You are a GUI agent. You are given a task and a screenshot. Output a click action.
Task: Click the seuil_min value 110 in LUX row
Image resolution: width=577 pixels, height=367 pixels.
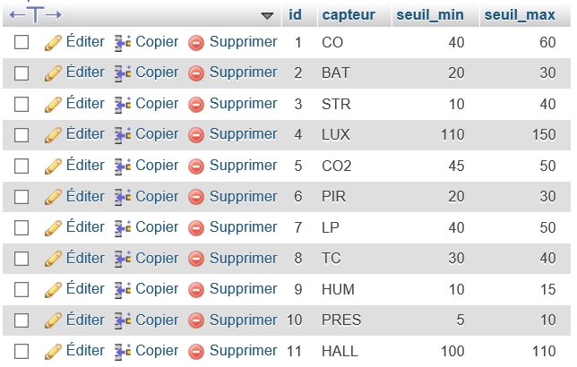tap(452, 135)
